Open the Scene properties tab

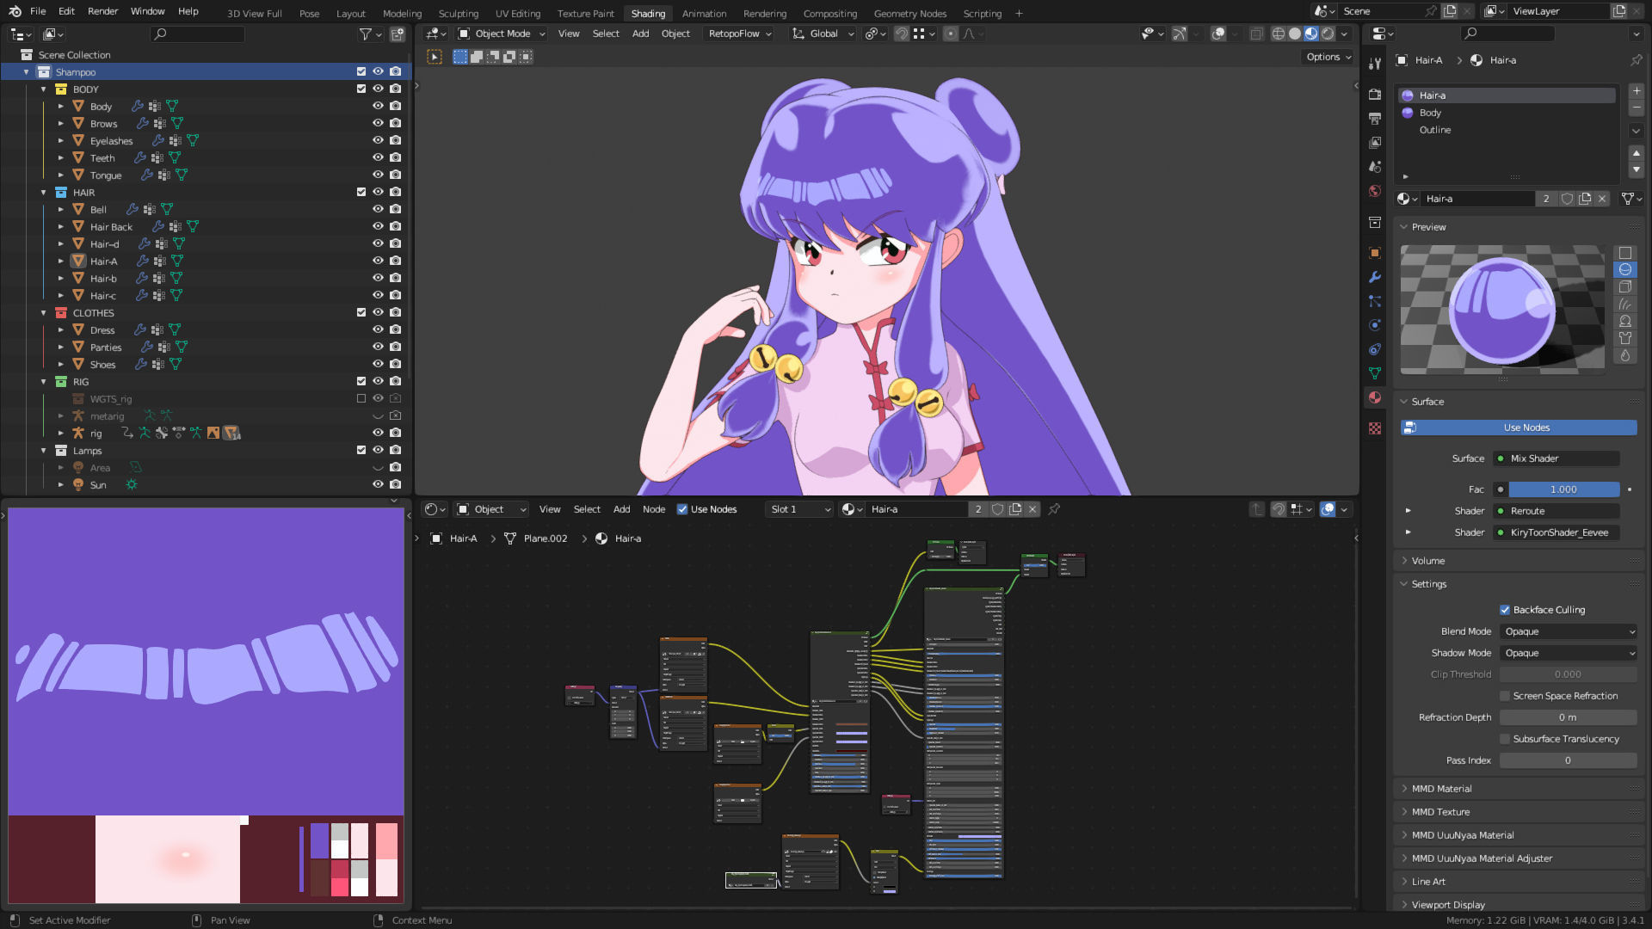pyautogui.click(x=1375, y=166)
